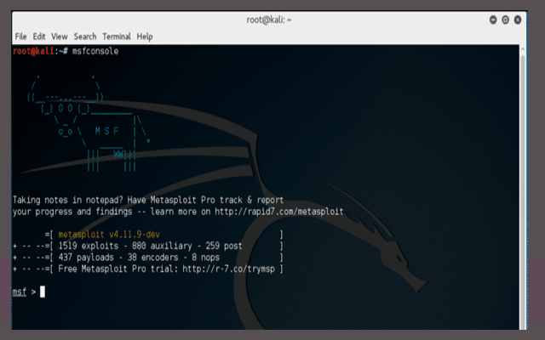Click the scrollbar up arrow
Viewport: 545px width, 340px height.
click(x=522, y=49)
